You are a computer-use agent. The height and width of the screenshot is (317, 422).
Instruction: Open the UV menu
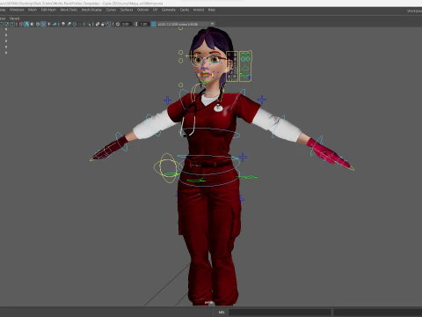155,10
